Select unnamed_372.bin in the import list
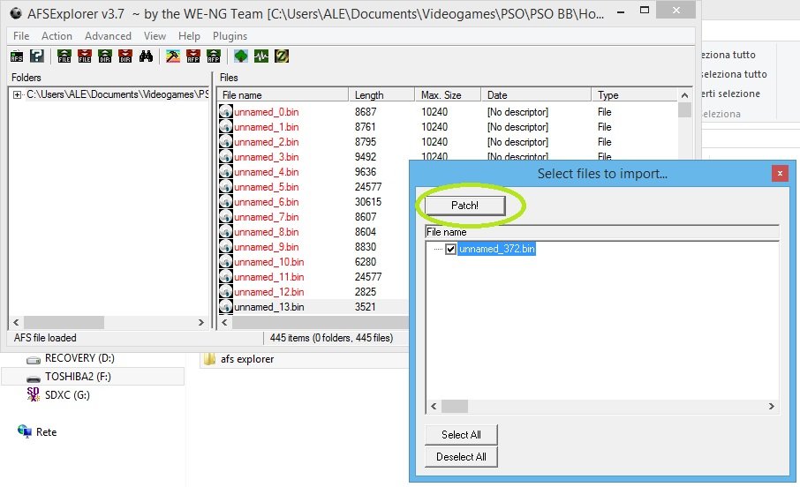 (497, 249)
